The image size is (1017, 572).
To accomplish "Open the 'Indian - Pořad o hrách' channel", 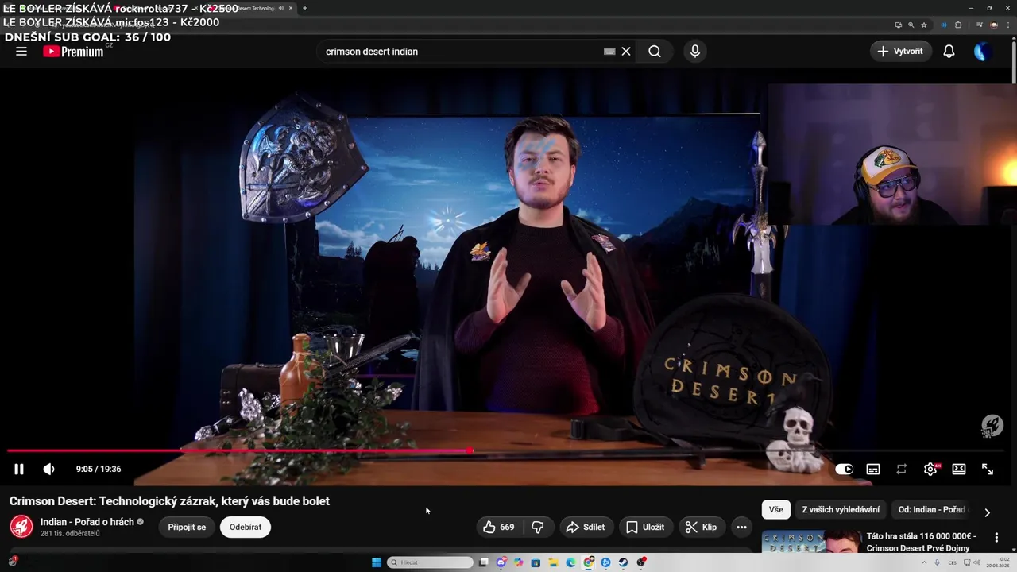I will point(87,521).
